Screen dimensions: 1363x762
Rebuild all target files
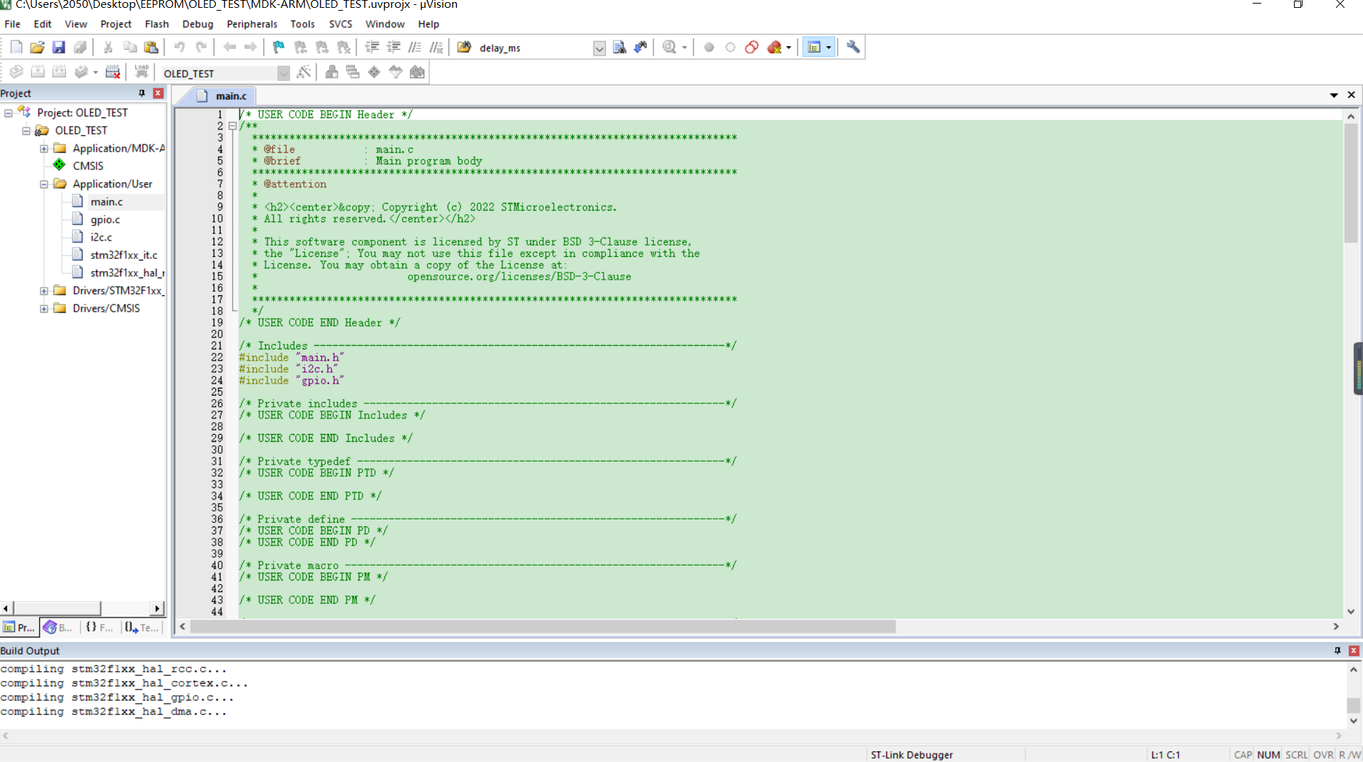click(59, 72)
